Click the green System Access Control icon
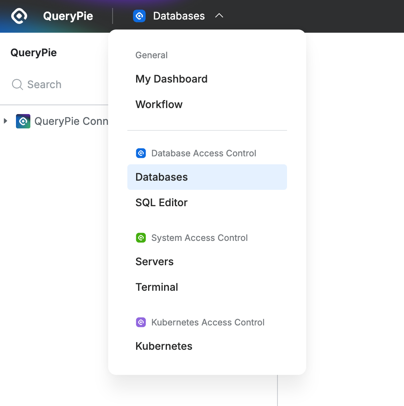Image resolution: width=404 pixels, height=406 pixels. [141, 238]
